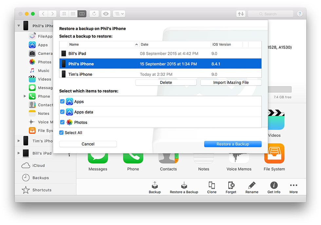Expand the Phone item in sidebar

pos(25,96)
